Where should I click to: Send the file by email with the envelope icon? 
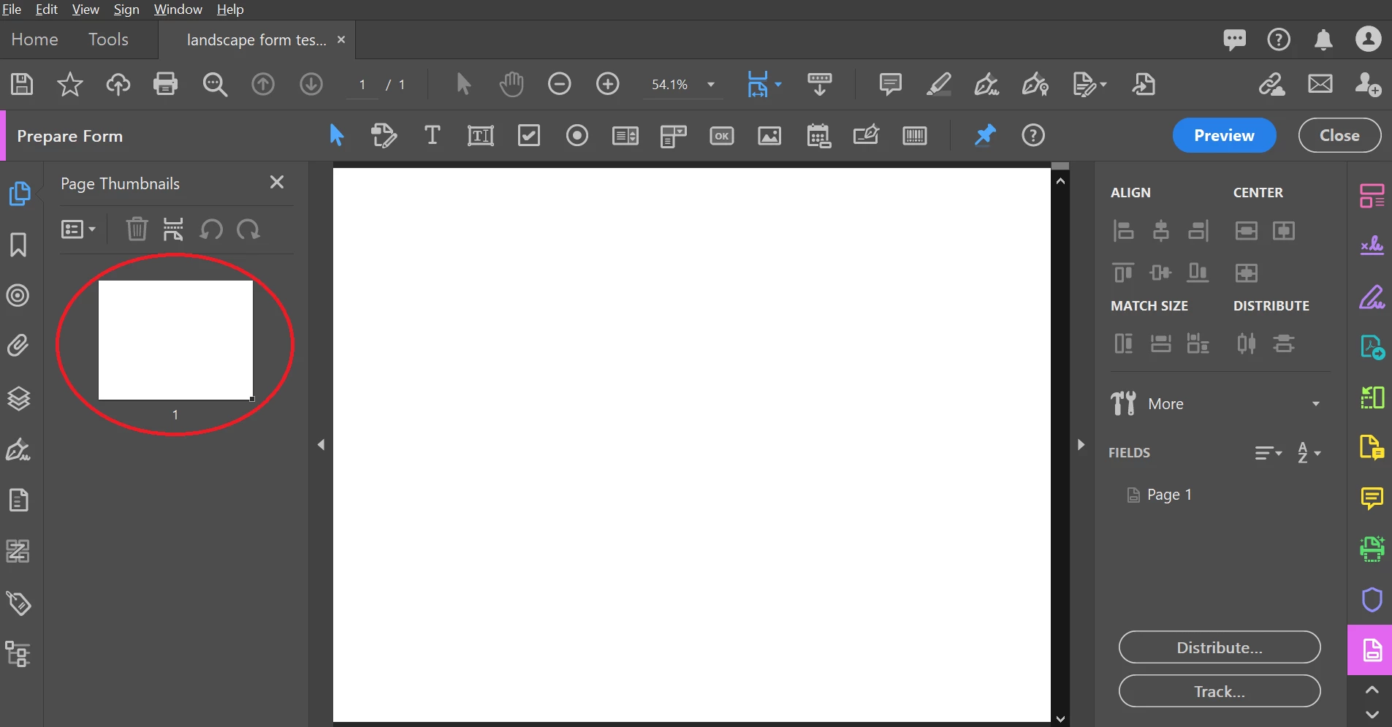(1320, 84)
